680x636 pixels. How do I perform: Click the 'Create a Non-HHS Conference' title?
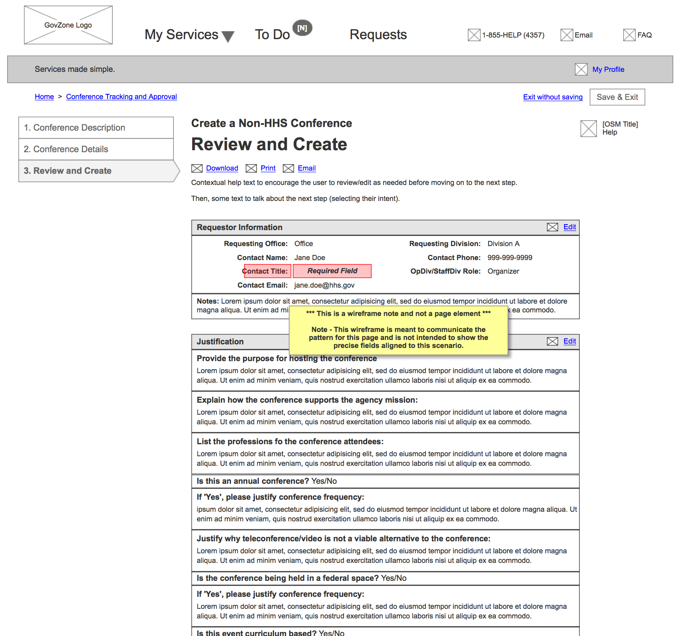272,123
